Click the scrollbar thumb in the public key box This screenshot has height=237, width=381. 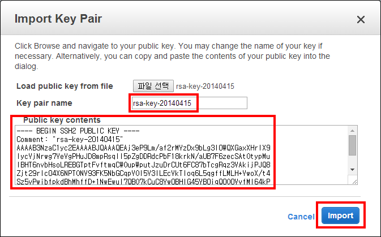pyautogui.click(x=352, y=145)
